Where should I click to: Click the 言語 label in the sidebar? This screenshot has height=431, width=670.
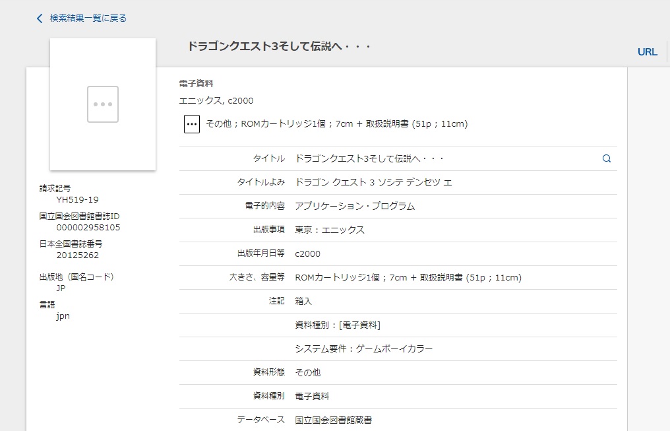coord(47,304)
